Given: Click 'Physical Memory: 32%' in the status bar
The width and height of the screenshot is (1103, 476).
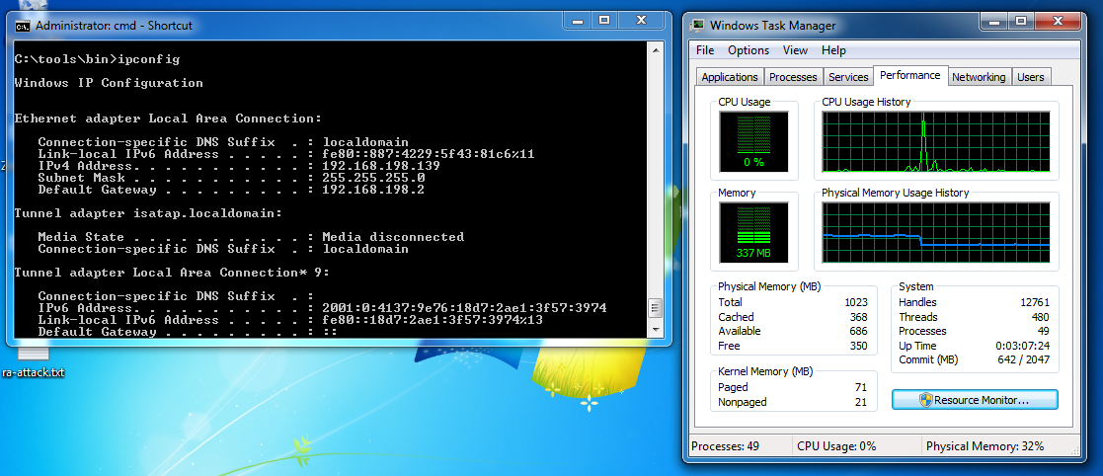Looking at the screenshot, I should pyautogui.click(x=985, y=446).
